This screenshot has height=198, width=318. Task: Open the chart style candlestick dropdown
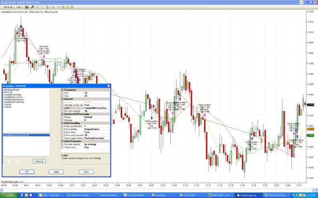27,7
